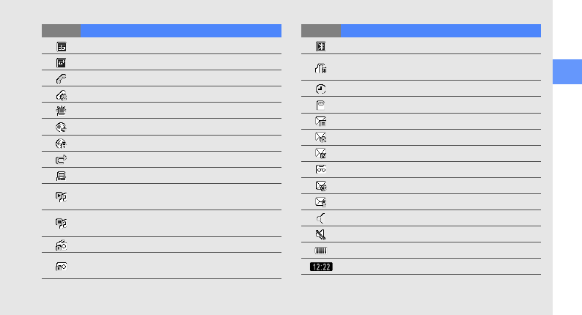Click the 12:22 time display
The width and height of the screenshot is (582, 315).
point(322,267)
